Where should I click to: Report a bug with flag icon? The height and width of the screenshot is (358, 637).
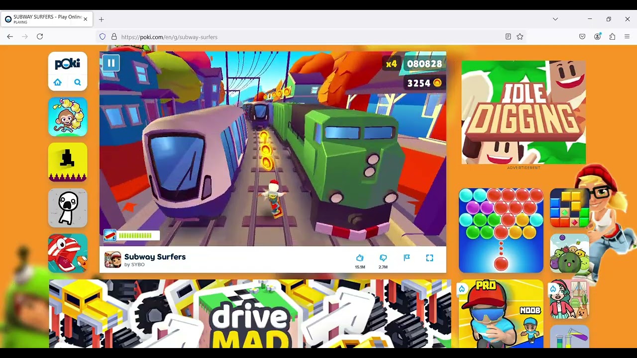tap(407, 258)
